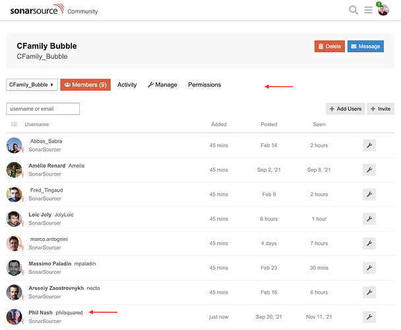Click Fred_Tingaud's avatar
This screenshot has width=401, height=330.
(x=15, y=194)
